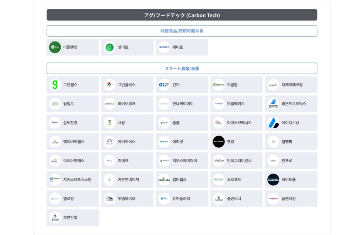364x235 pixels.
Task: Click the 엘앤피 logo icon
Action: pyautogui.click(x=273, y=142)
